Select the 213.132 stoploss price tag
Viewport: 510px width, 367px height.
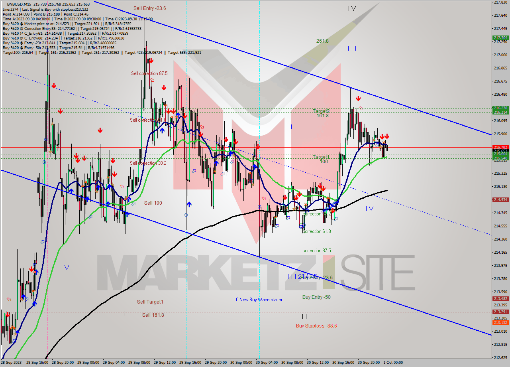(500, 322)
